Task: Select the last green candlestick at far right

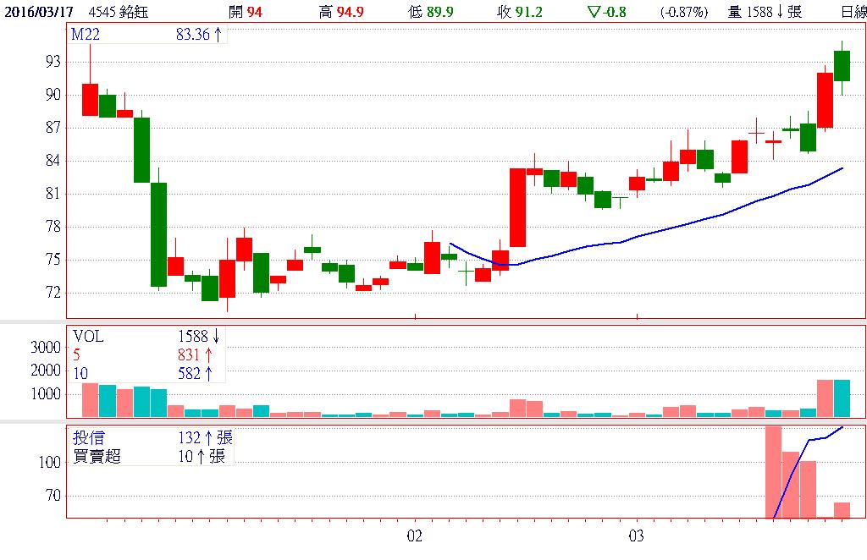Action: pos(842,66)
